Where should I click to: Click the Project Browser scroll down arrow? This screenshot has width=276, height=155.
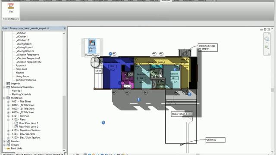pos(64,151)
